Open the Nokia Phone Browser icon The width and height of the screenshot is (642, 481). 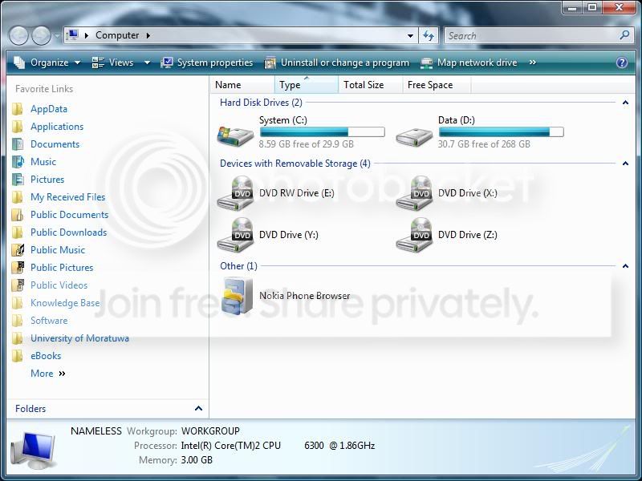coord(237,296)
